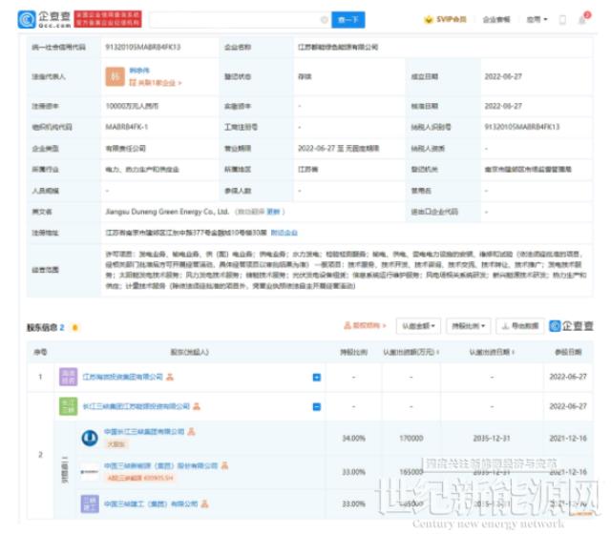Image resolution: width=611 pixels, height=534 pixels.
Task: Click the 股东信息 section heading
Action: tap(42, 328)
